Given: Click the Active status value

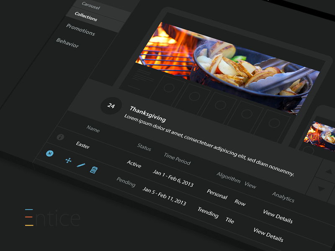Looking at the screenshot, I should click(x=134, y=164).
